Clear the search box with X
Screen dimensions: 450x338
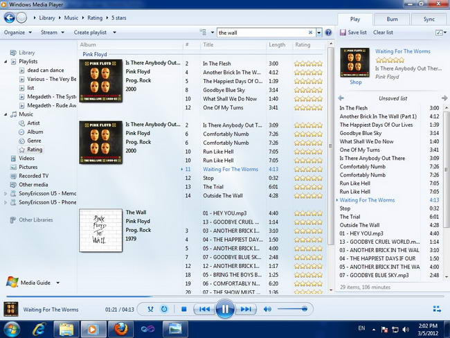(x=310, y=33)
